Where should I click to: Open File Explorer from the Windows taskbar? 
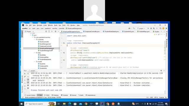point(64,104)
